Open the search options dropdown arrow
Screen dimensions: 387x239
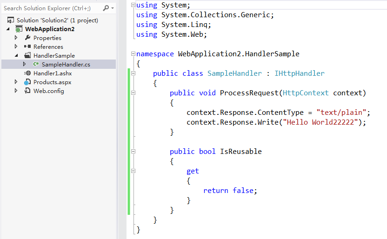pos(113,8)
